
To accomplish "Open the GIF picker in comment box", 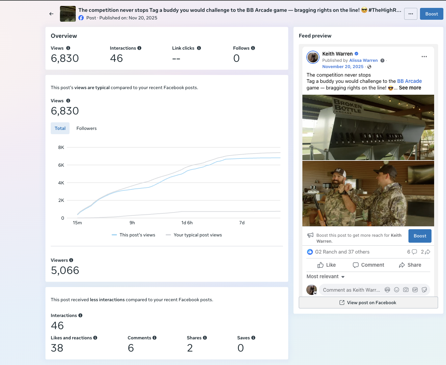I will [415, 290].
